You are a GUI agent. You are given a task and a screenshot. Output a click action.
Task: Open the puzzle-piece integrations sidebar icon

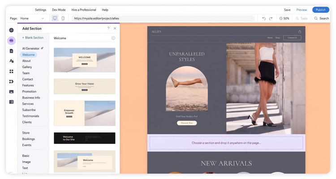(11, 81)
